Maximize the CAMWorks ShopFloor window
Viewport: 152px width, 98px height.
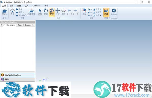pyautogui.click(x=142, y=2)
